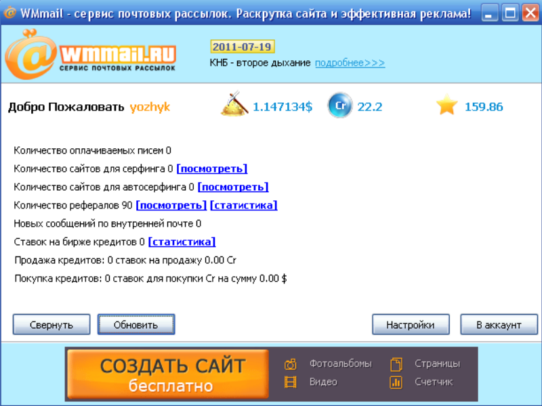Close the WMmail window
The width and height of the screenshot is (542, 406).
tap(530, 13)
